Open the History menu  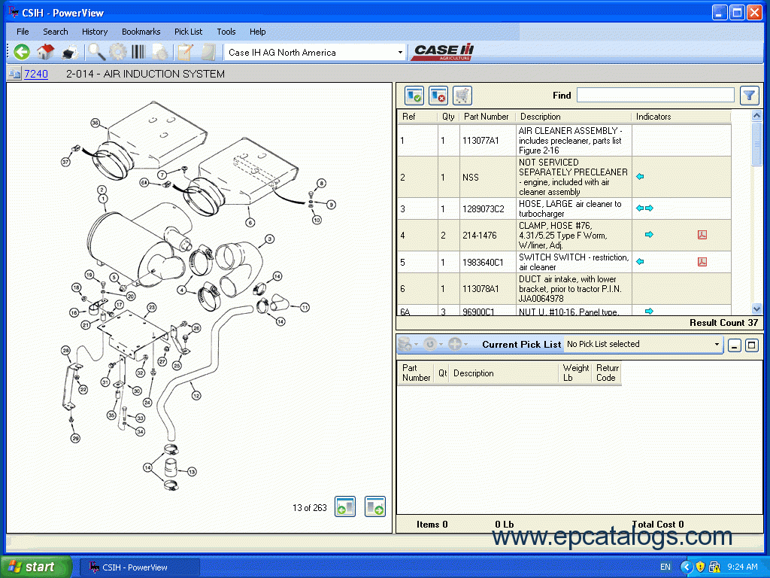pyautogui.click(x=95, y=32)
